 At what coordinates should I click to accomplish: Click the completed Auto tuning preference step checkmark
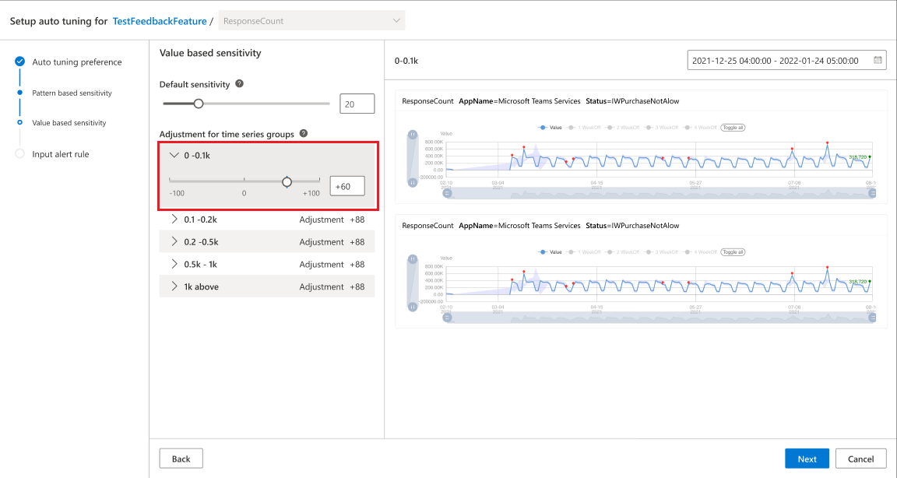point(19,62)
